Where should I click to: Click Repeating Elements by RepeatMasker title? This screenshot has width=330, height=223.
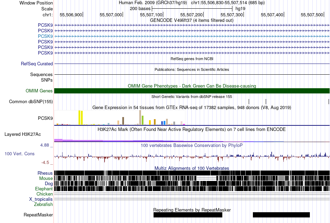[192, 210]
